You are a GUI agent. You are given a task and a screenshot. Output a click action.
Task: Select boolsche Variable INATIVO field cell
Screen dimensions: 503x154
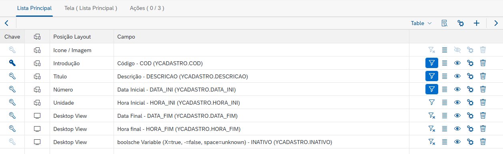[x=261, y=142]
